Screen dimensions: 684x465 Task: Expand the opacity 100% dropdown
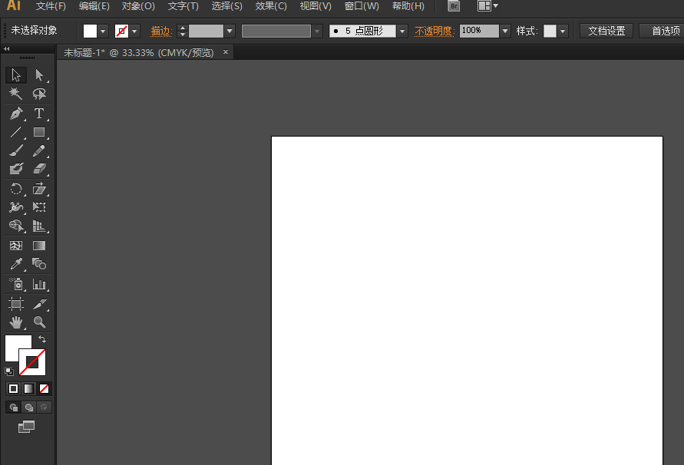point(505,31)
